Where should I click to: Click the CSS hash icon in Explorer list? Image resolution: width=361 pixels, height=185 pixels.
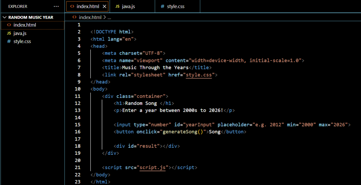click(9, 41)
